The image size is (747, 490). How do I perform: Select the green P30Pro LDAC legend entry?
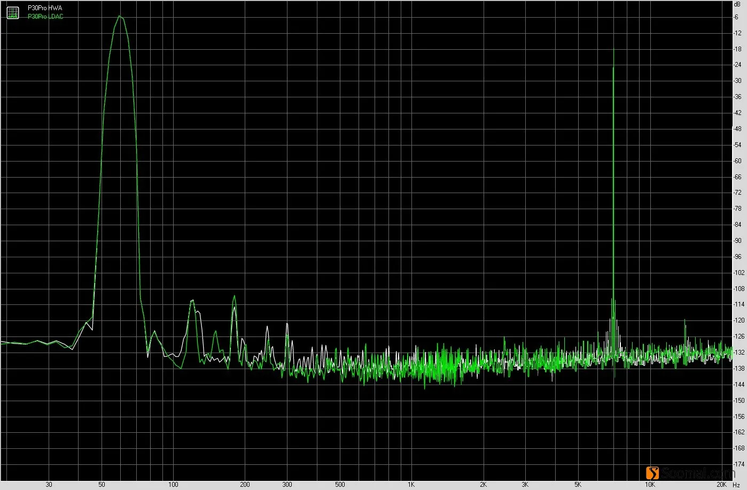pyautogui.click(x=45, y=17)
